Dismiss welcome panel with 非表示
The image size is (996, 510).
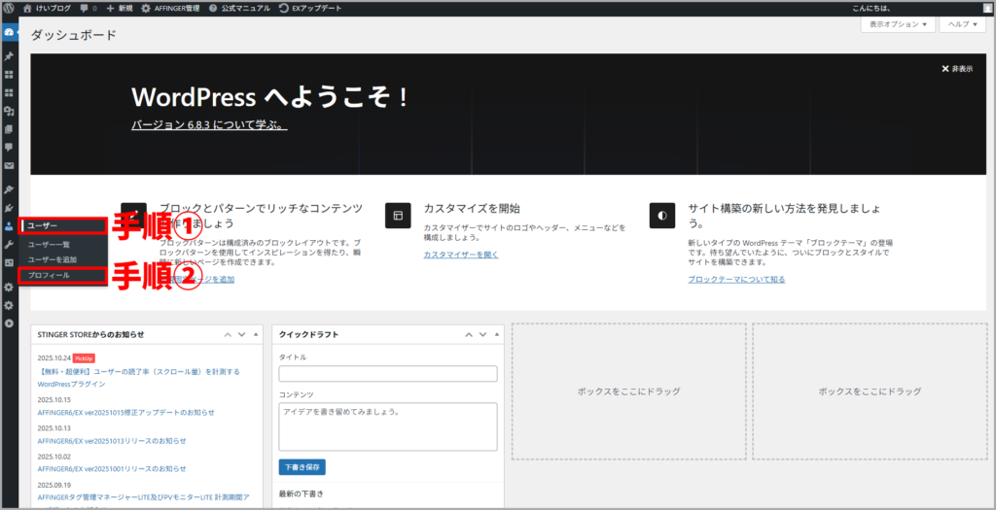point(957,69)
